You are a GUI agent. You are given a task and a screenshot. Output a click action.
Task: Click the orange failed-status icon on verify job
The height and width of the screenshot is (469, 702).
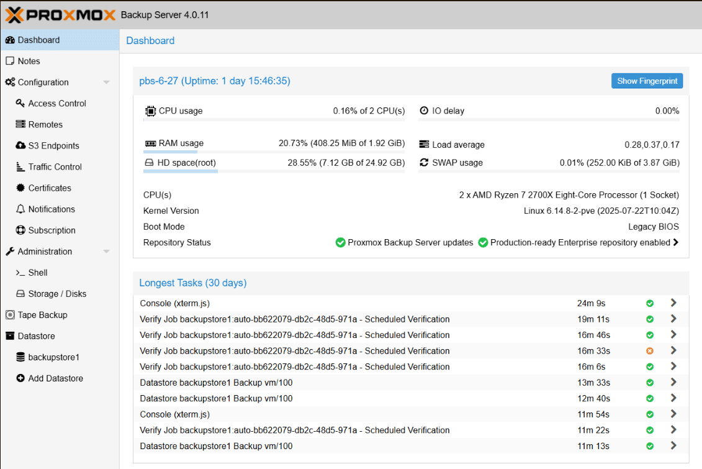pos(650,350)
